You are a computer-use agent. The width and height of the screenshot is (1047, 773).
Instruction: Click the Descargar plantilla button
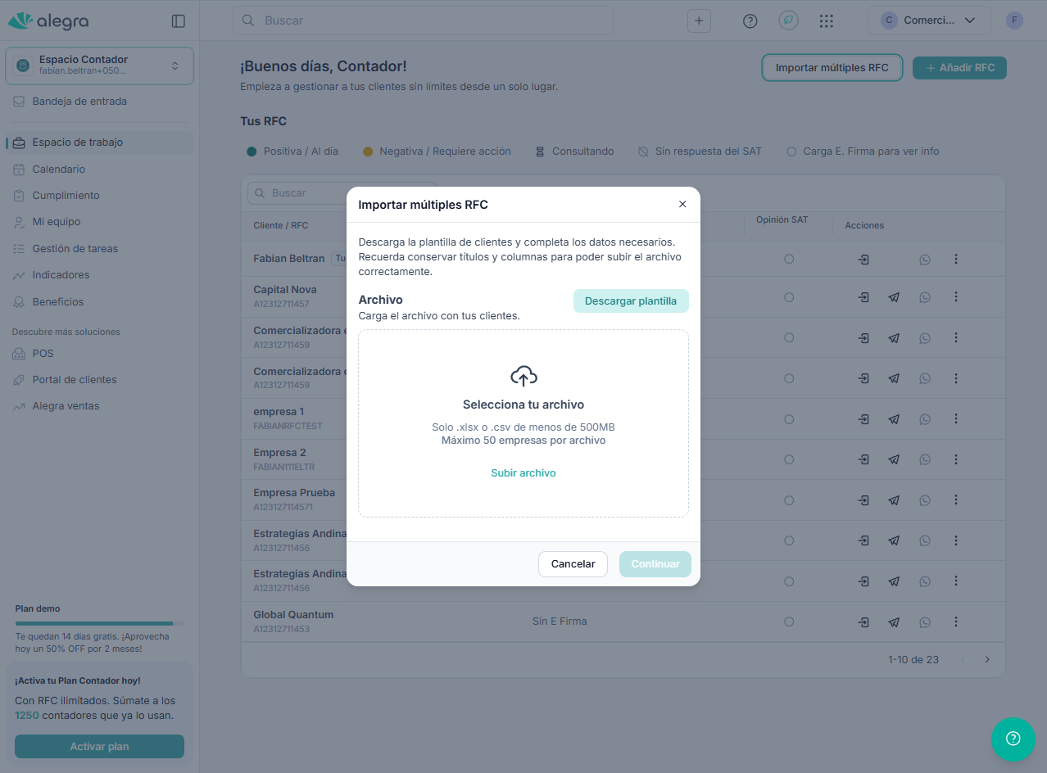tap(631, 301)
